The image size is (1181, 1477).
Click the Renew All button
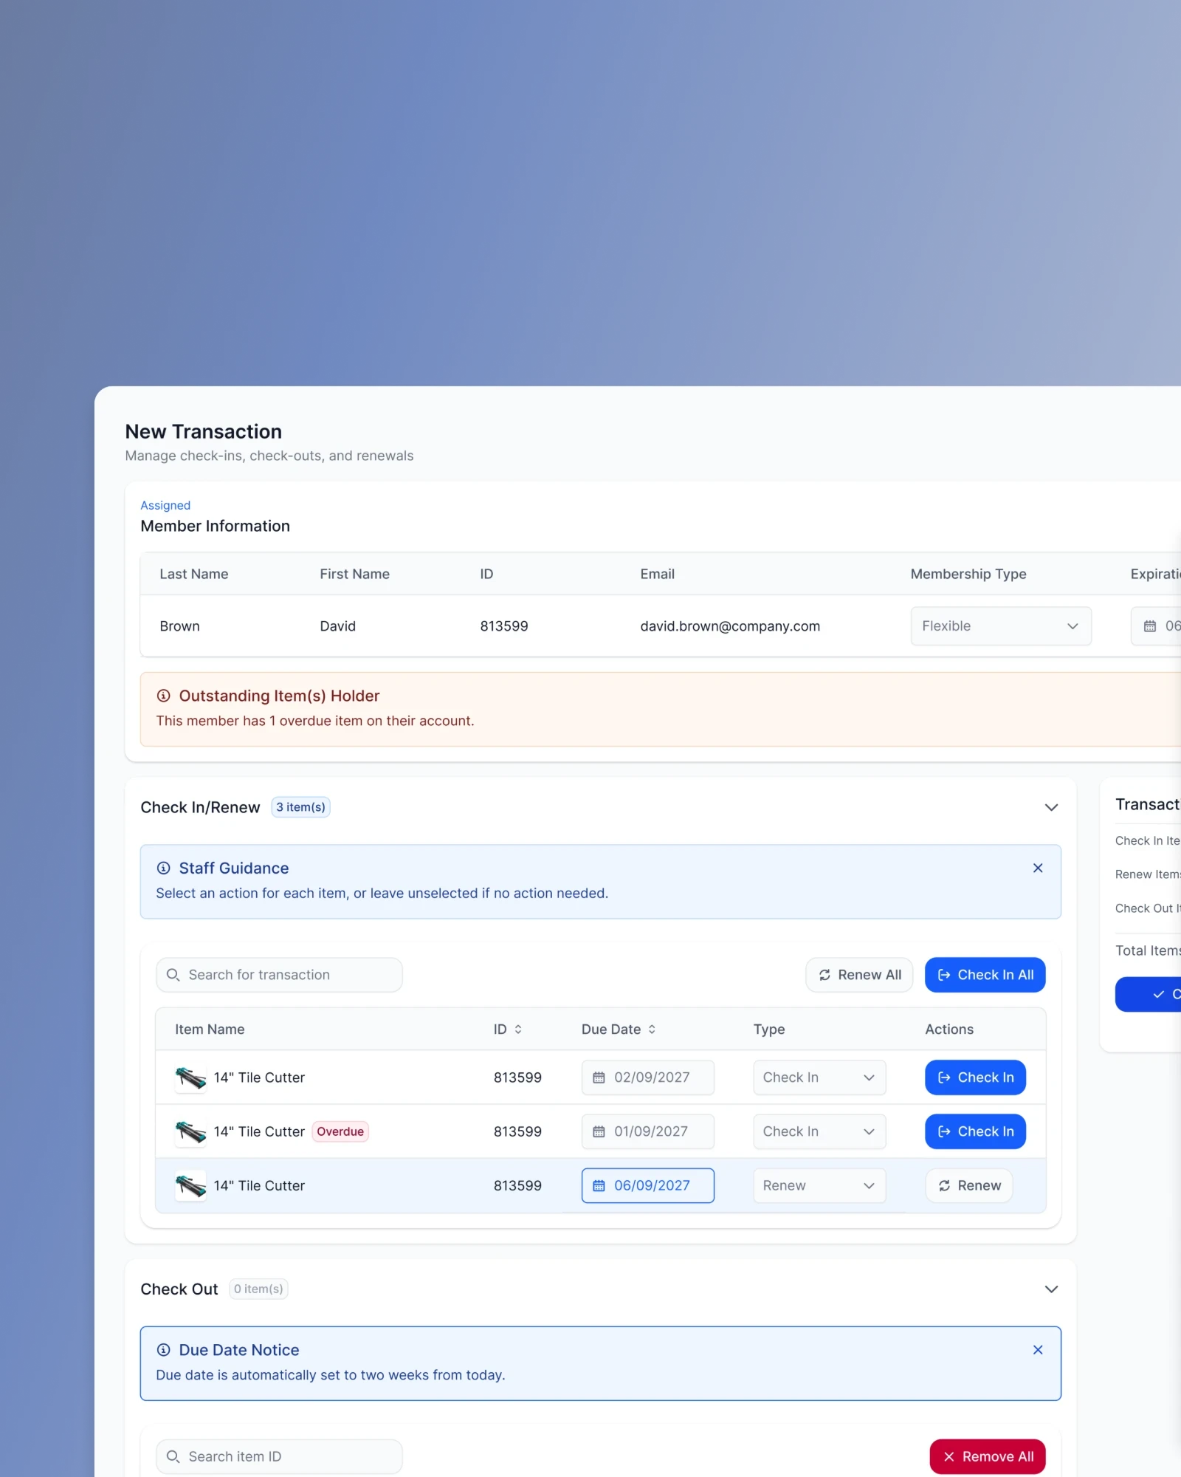859,975
